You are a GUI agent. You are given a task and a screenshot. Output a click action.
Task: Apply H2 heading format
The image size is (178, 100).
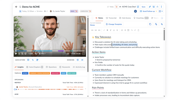(96, 30)
